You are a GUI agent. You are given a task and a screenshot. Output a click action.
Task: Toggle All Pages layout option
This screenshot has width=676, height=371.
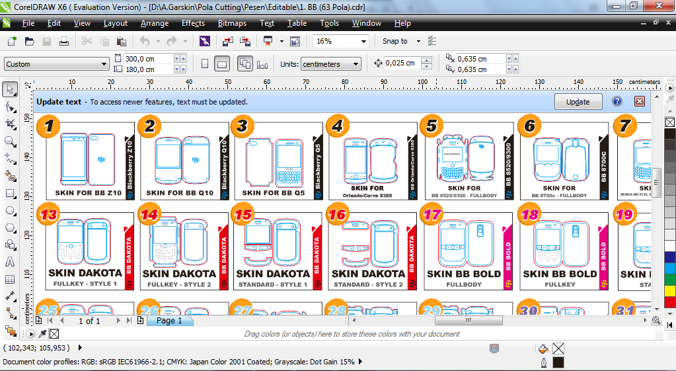245,64
